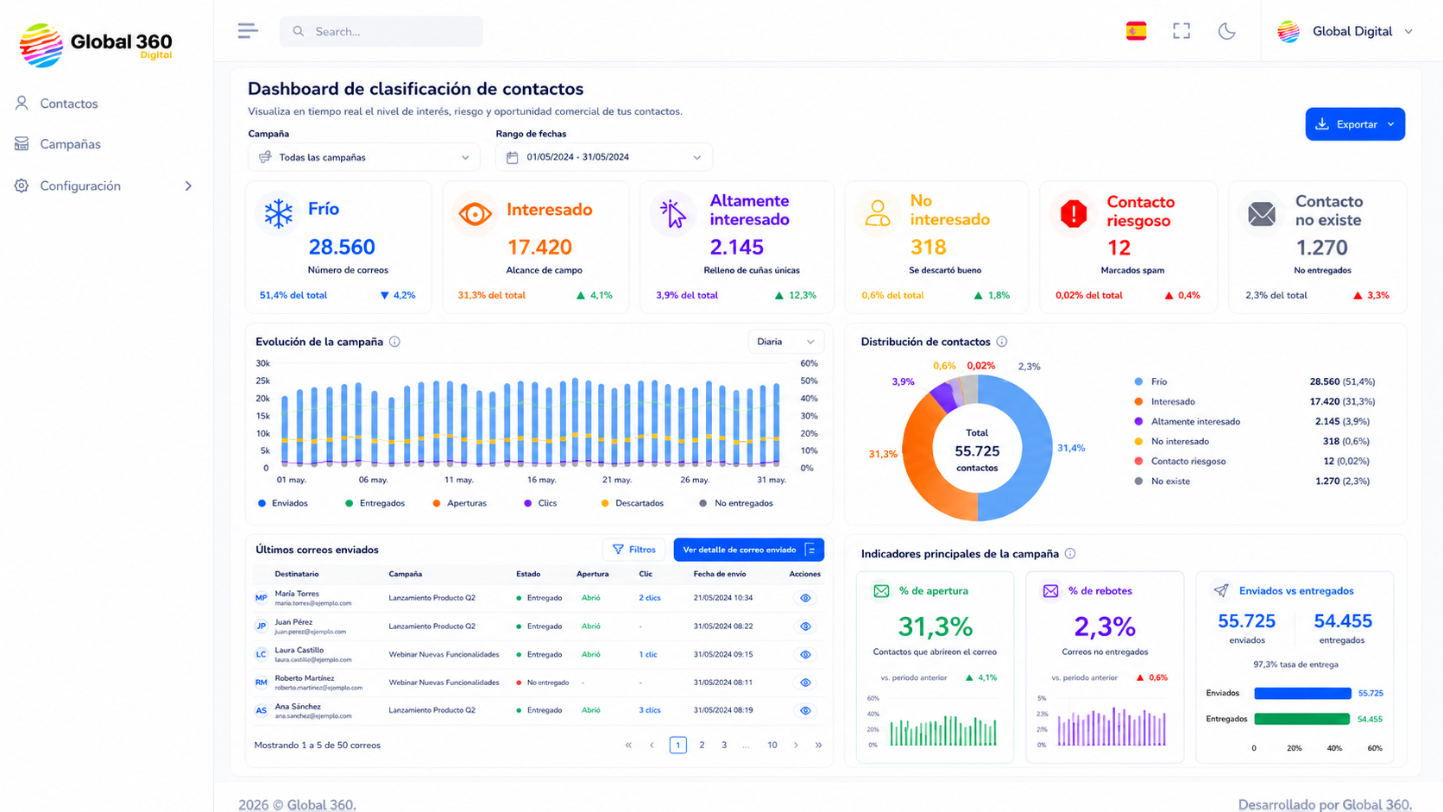Open the Global Digital account menu
Viewport: 1443px width, 812px height.
[1345, 31]
